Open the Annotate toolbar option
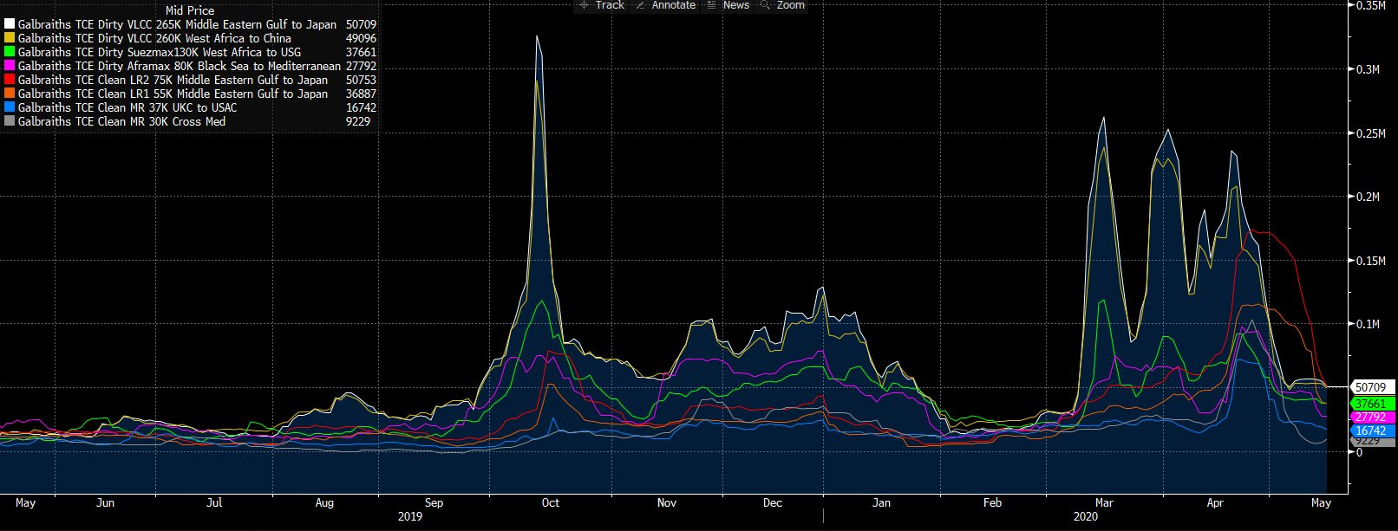The image size is (1398, 531). pyautogui.click(x=673, y=5)
